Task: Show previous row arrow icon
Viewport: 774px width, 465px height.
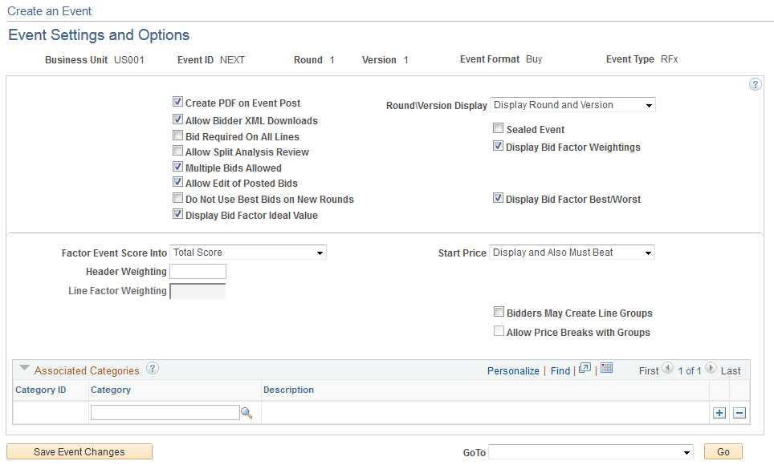Action: pos(668,368)
